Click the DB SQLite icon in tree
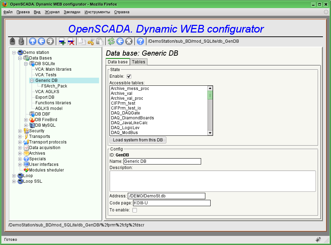331x245 pixels. [32, 64]
